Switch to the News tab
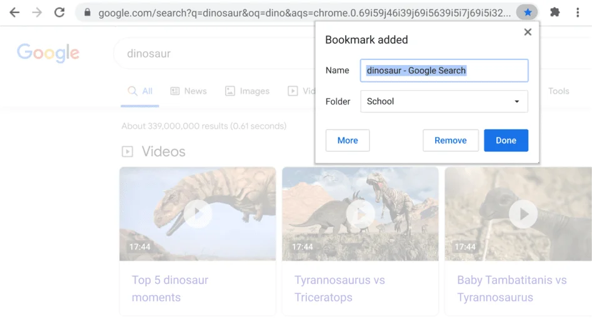The width and height of the screenshot is (592, 332). pos(188,91)
